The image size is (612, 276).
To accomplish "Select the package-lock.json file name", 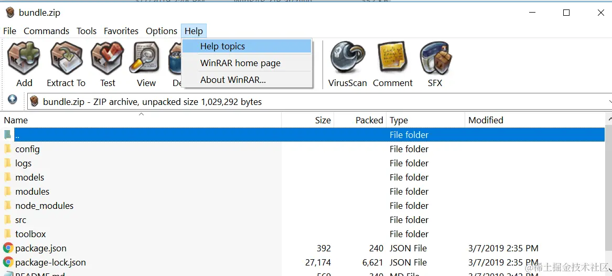I will 51,262.
